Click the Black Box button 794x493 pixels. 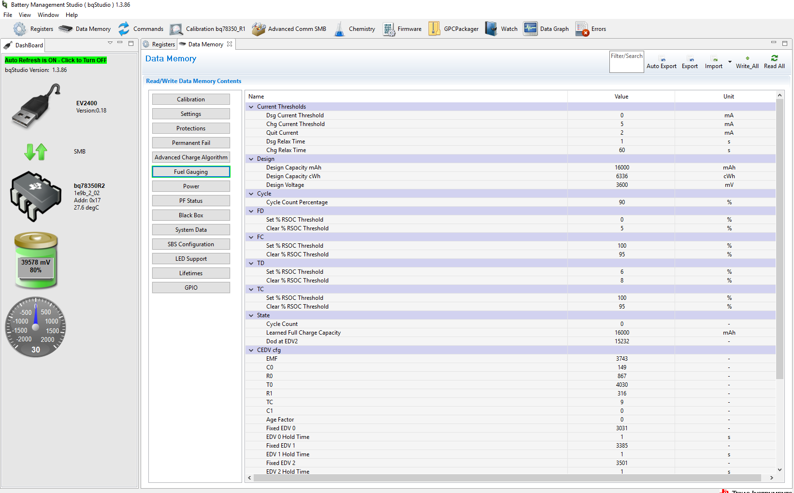pyautogui.click(x=191, y=215)
